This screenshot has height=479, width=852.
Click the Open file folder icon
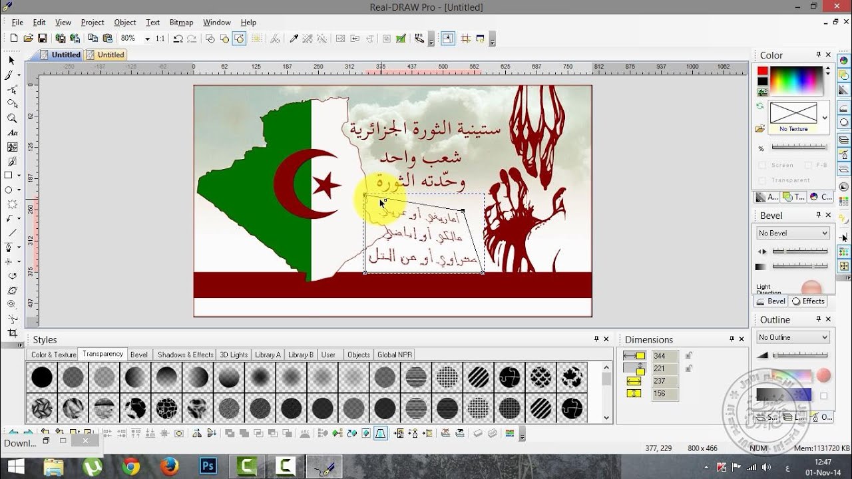pos(29,39)
